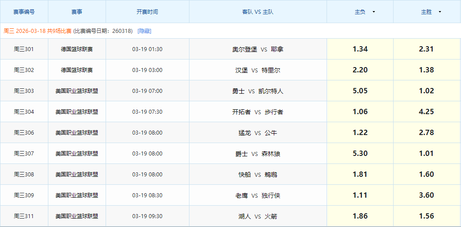The width and height of the screenshot is (461, 227).
Task: Click match number 周三302
Action: 24,70
